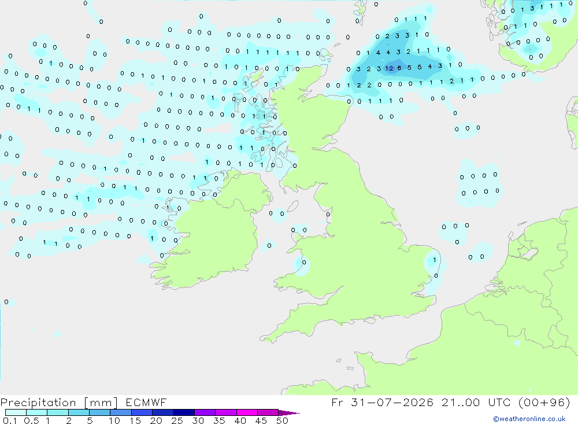Click the date 'Fr 31-07-2026' text
Viewport: 578px width, 424px height.
382,403
